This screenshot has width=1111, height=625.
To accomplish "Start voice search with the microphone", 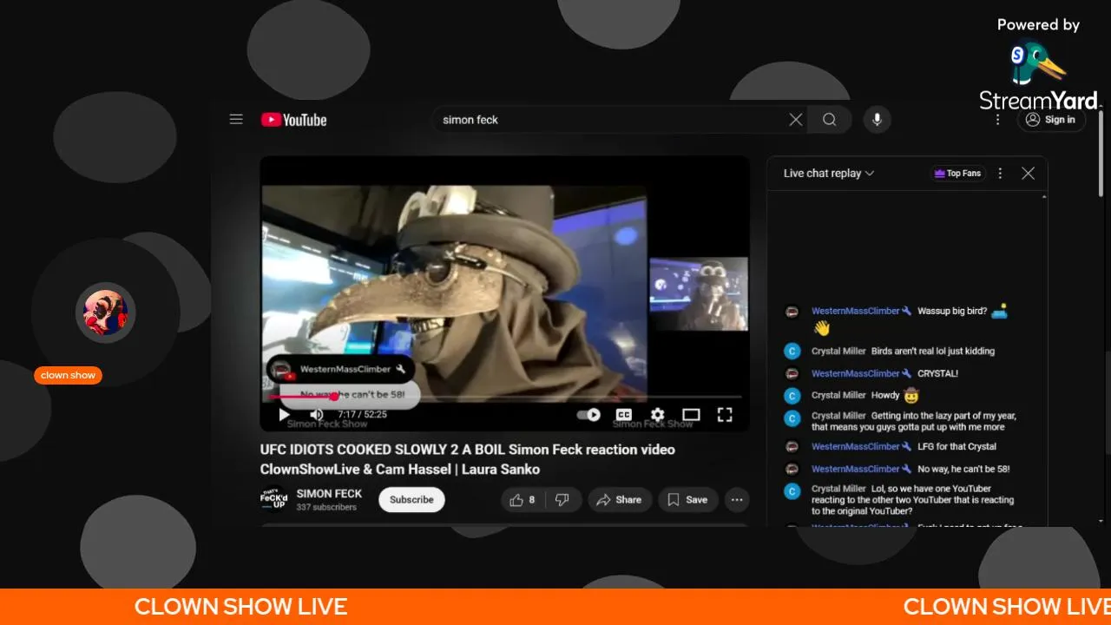I will [877, 120].
